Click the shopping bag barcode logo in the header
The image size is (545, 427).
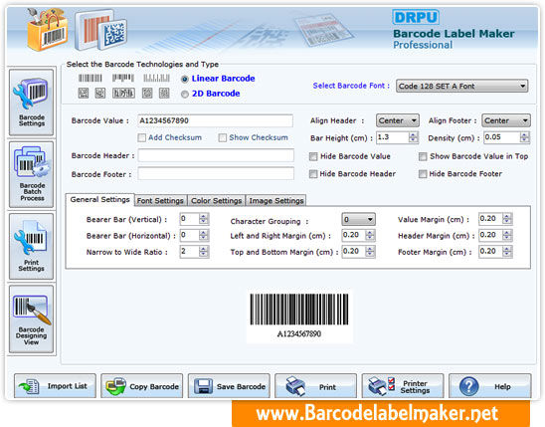pyautogui.click(x=48, y=29)
